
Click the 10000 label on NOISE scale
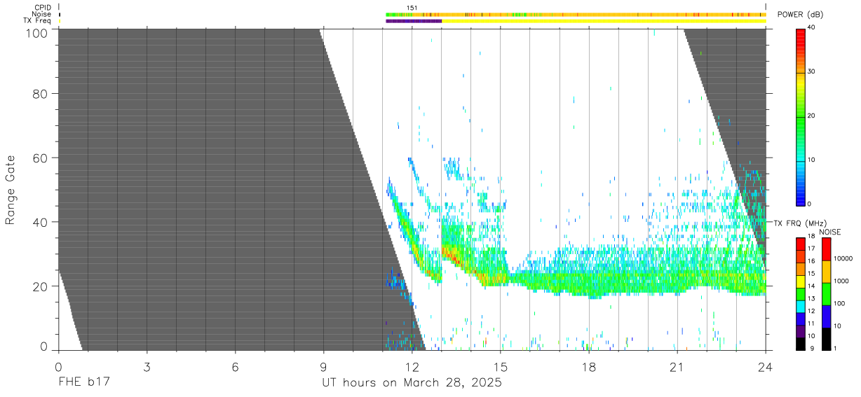pos(843,258)
